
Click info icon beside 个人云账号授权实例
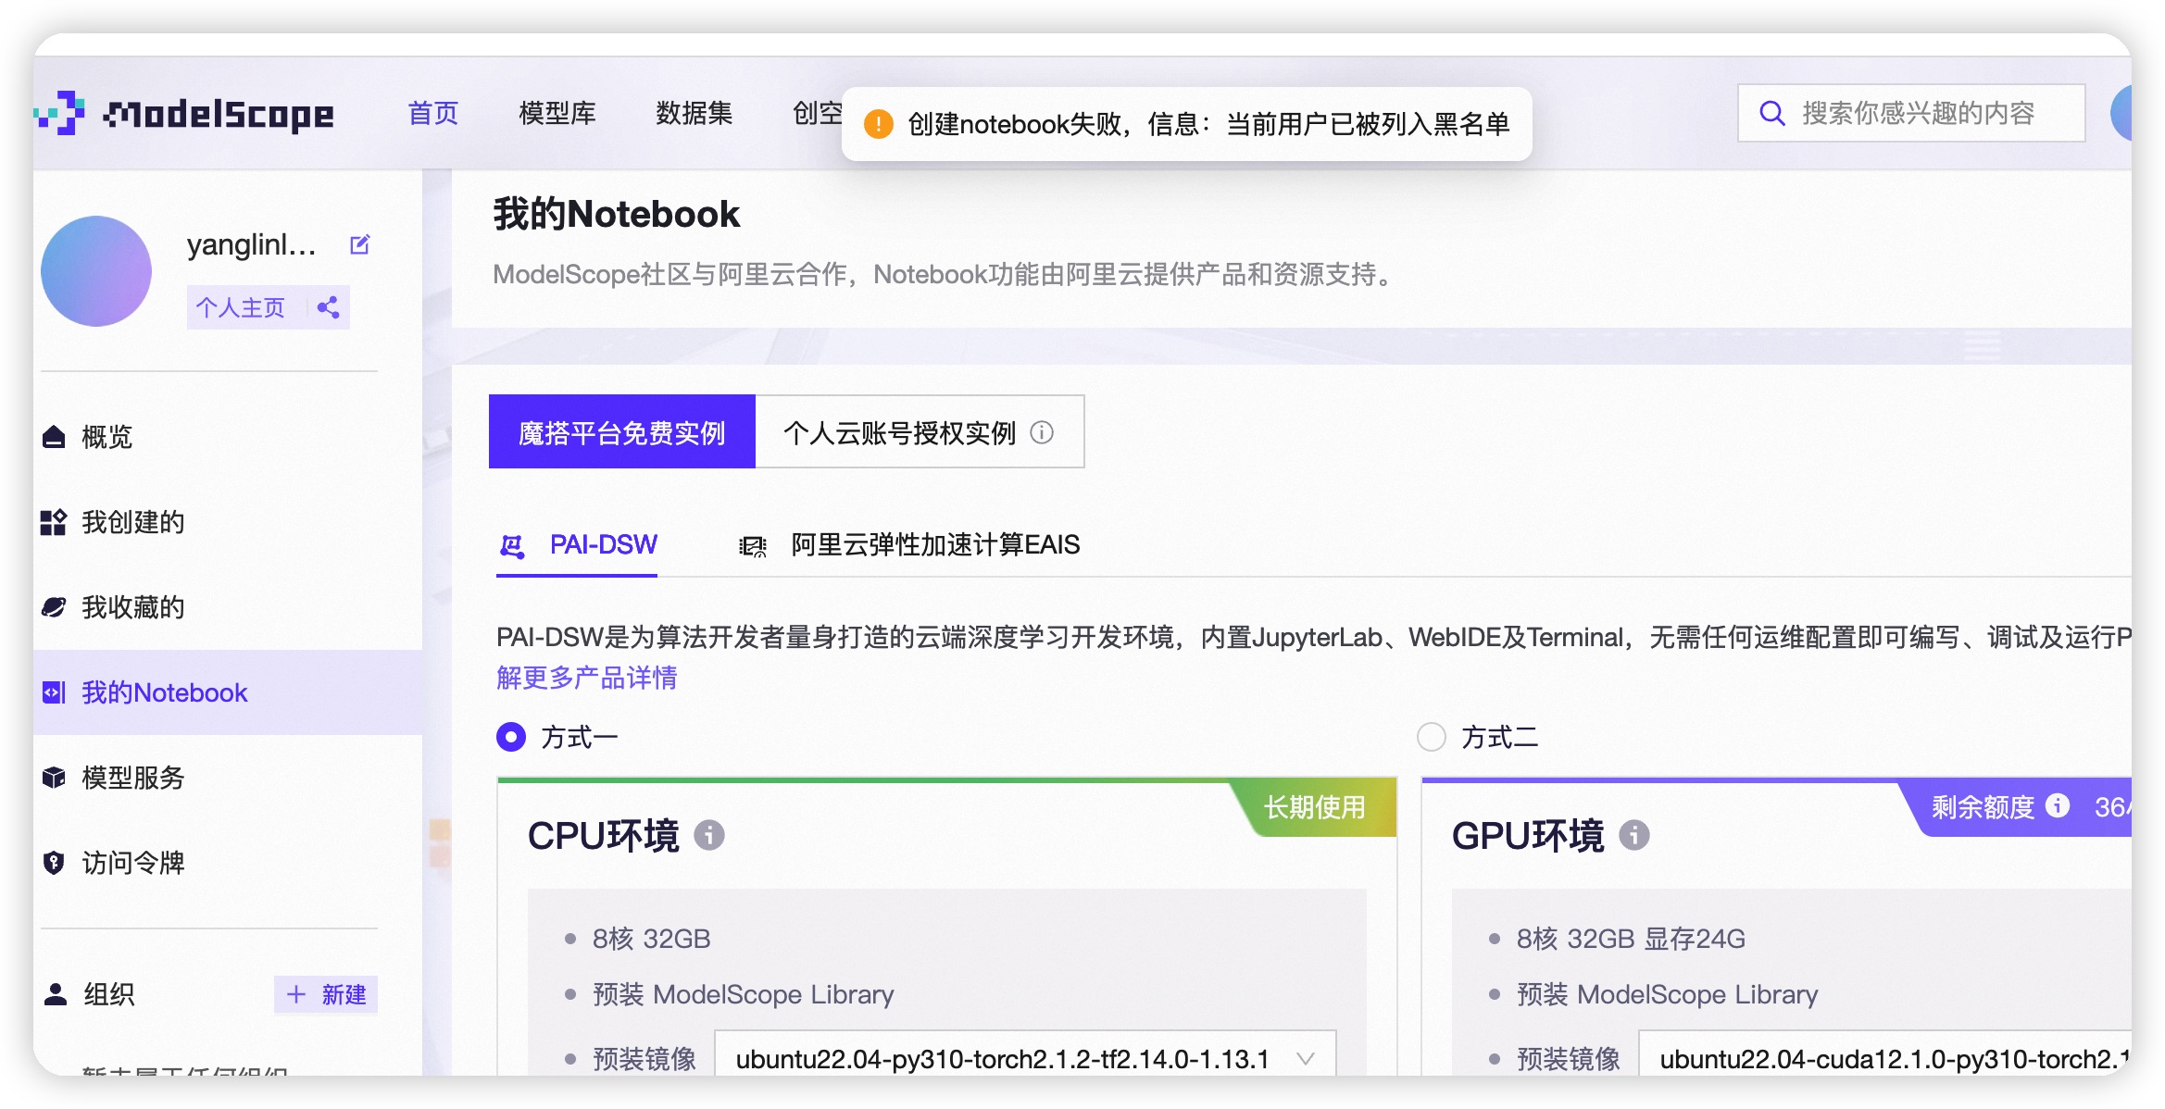pos(1042,432)
